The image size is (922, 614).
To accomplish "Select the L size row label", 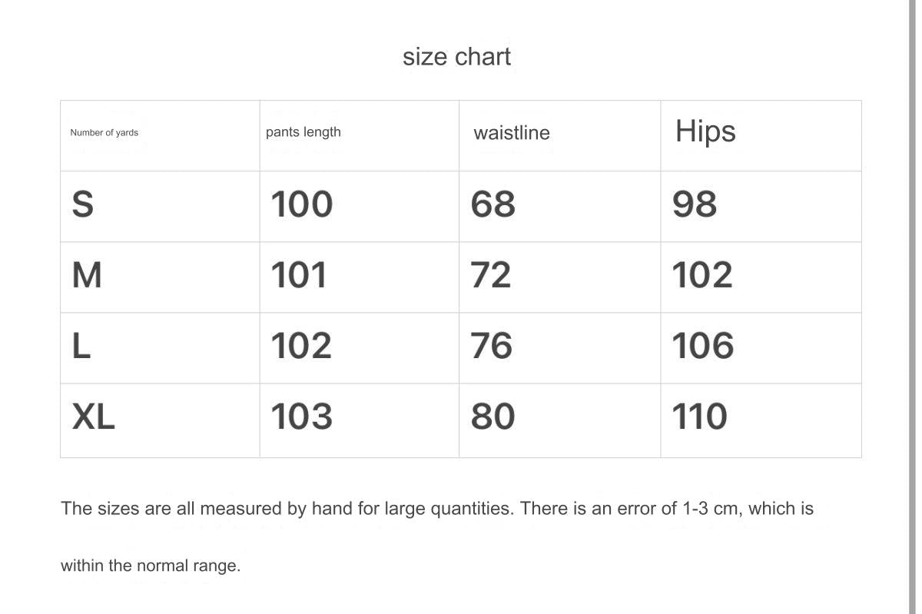I will 81,347.
